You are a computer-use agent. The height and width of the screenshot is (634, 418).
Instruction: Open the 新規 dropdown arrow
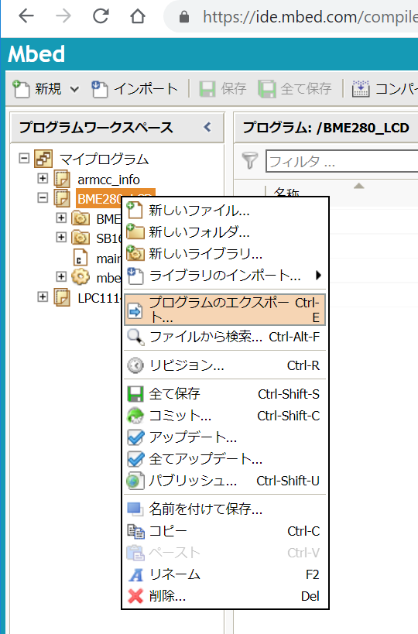pyautogui.click(x=74, y=89)
